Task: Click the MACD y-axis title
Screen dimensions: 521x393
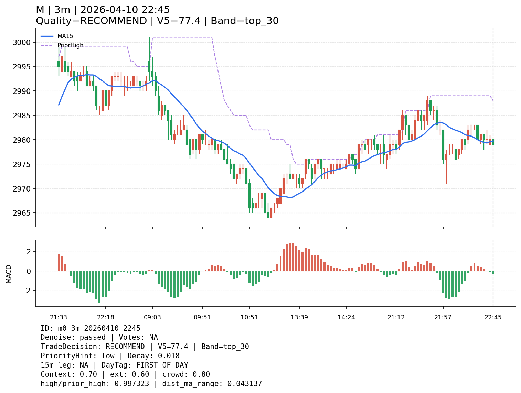Action: pos(9,274)
